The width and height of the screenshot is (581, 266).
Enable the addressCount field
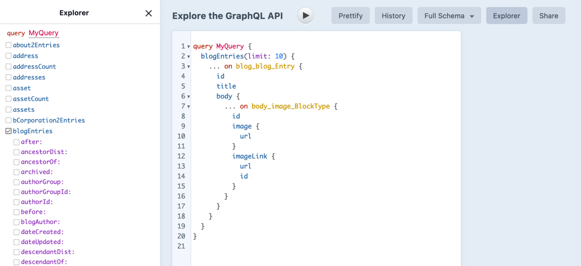pyautogui.click(x=8, y=66)
